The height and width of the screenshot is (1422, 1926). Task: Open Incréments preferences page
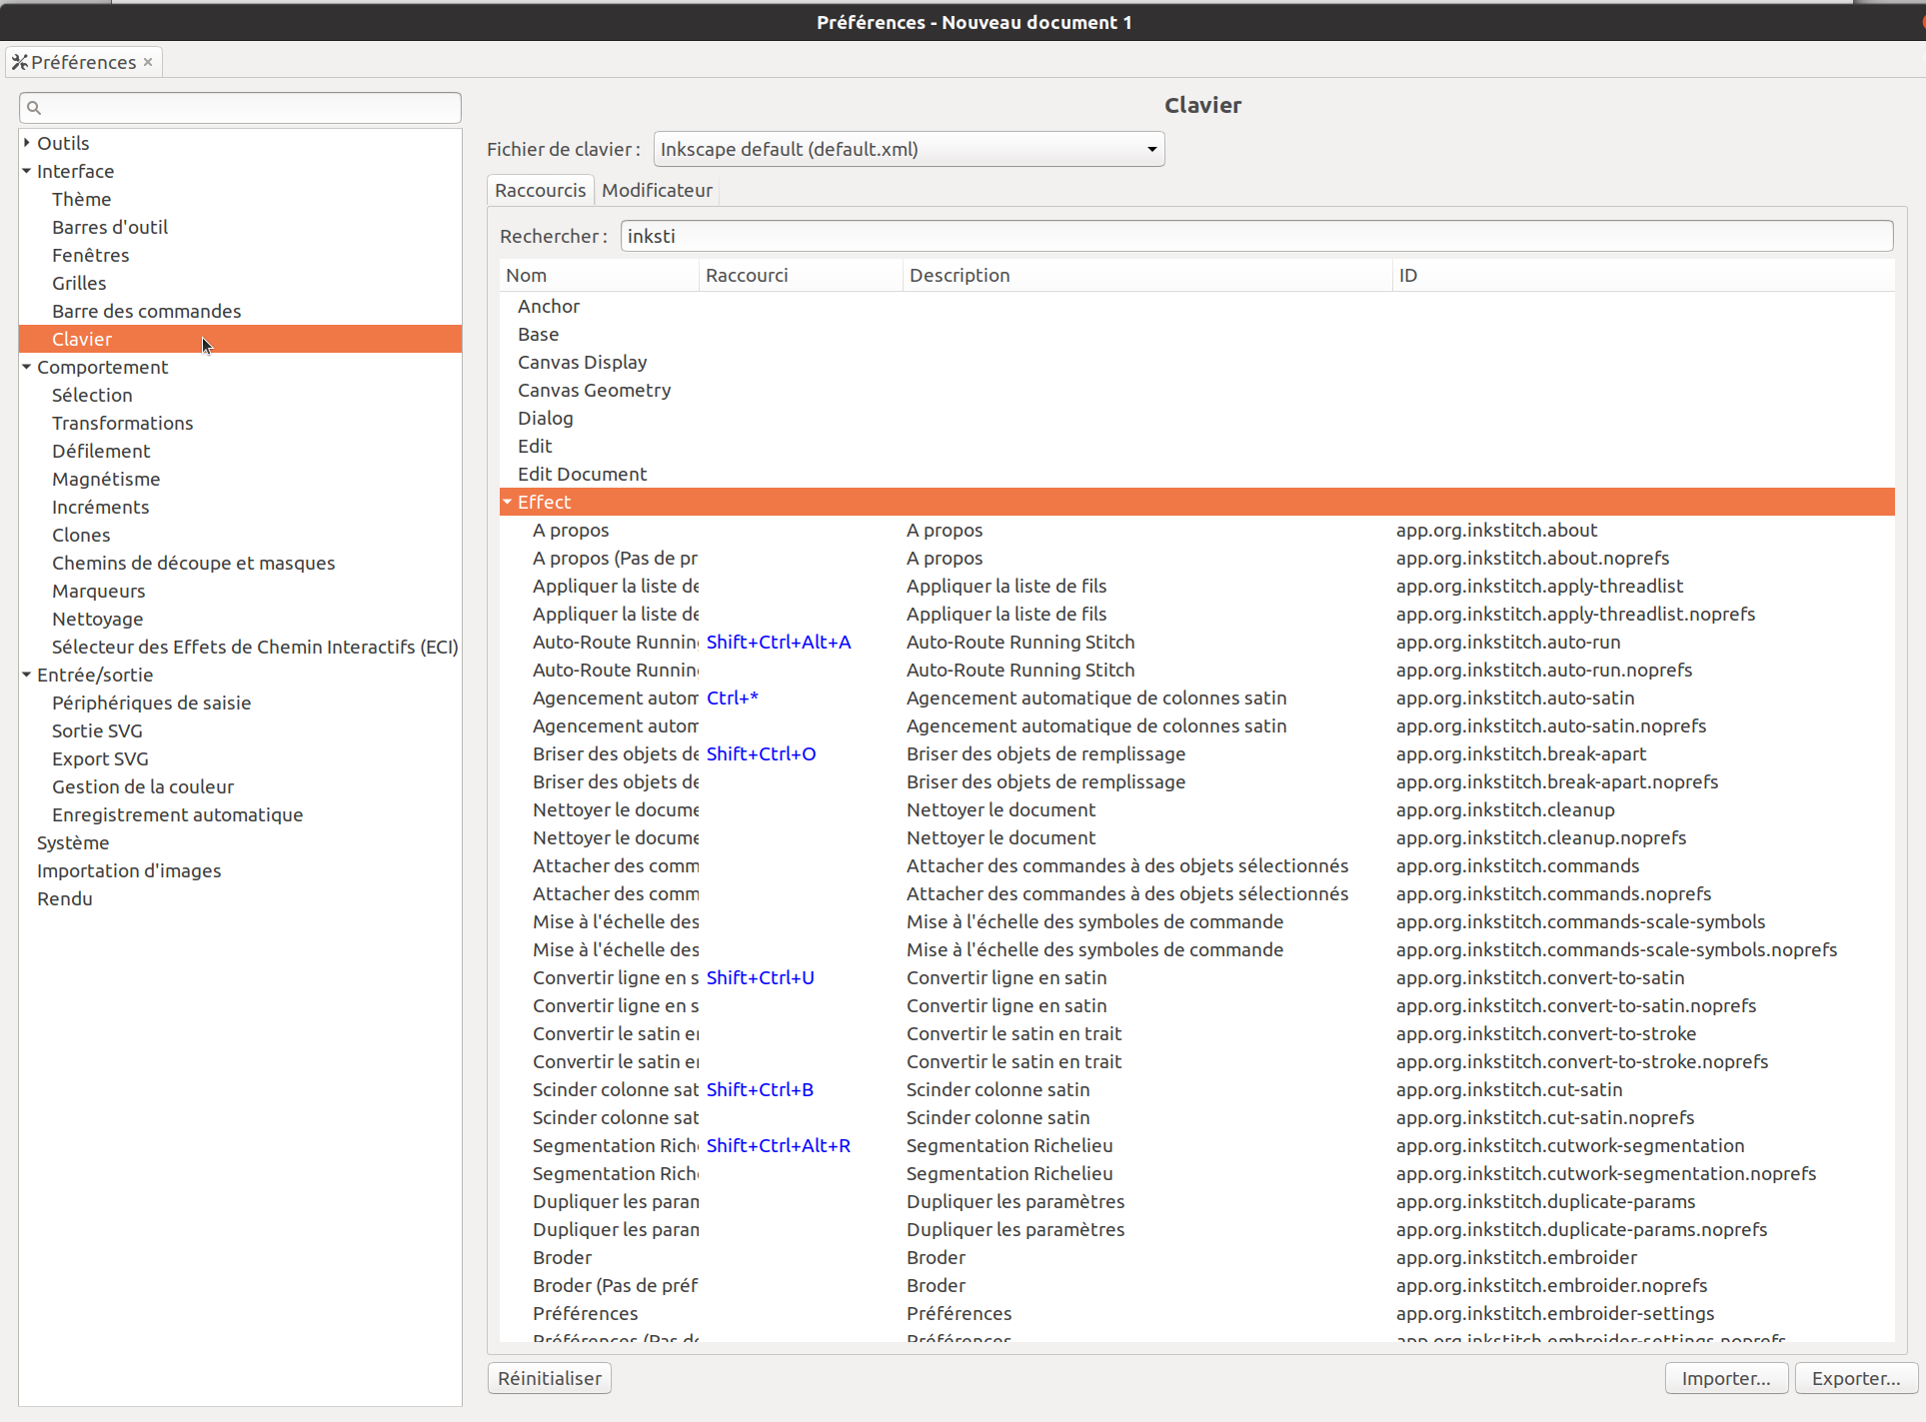click(101, 507)
